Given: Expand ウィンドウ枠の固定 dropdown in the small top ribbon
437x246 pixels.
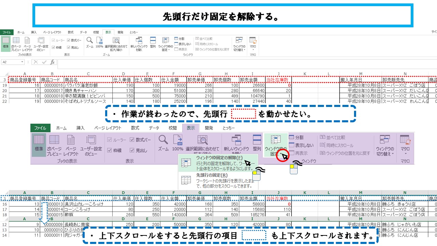Looking at the screenshot, I should tap(165, 44).
